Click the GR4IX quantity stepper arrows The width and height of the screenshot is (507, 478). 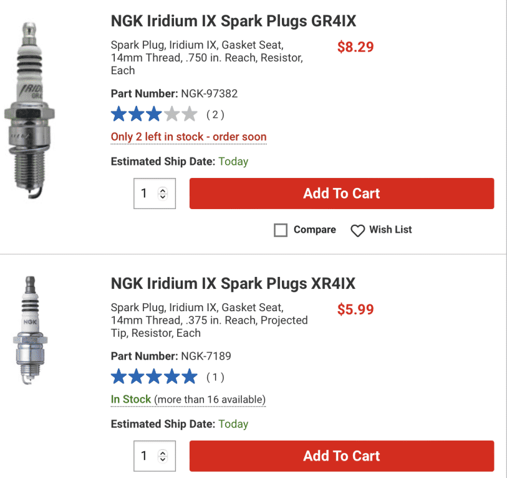point(163,194)
